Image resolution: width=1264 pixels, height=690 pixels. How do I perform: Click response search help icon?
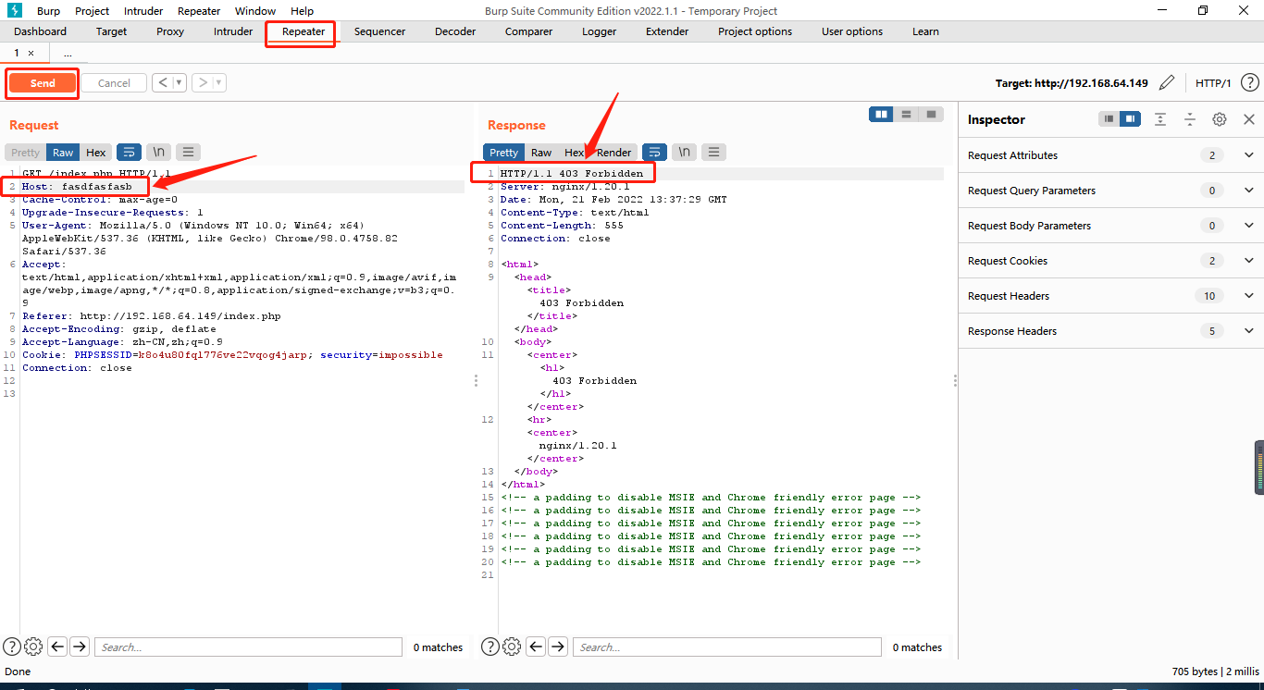tap(490, 647)
